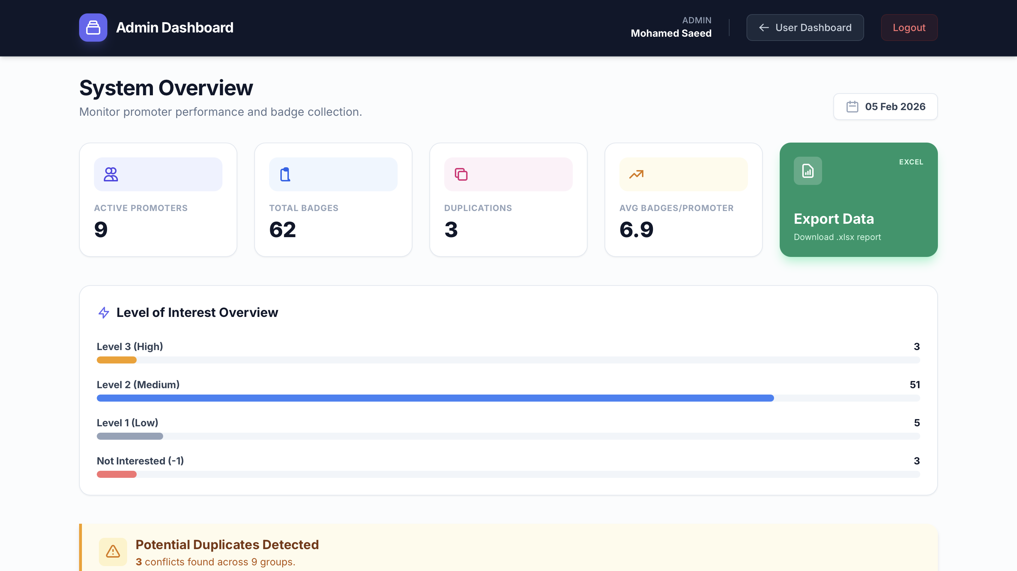Image resolution: width=1017 pixels, height=571 pixels.
Task: Click the warning triangle in Potential Duplicates alert
Action: (113, 552)
